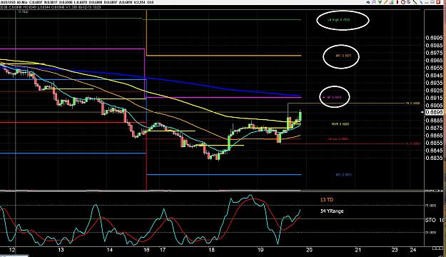Viewport: 446px width, 257px height.
Task: Click the 0.6955 price axis label
Action: (x=434, y=68)
